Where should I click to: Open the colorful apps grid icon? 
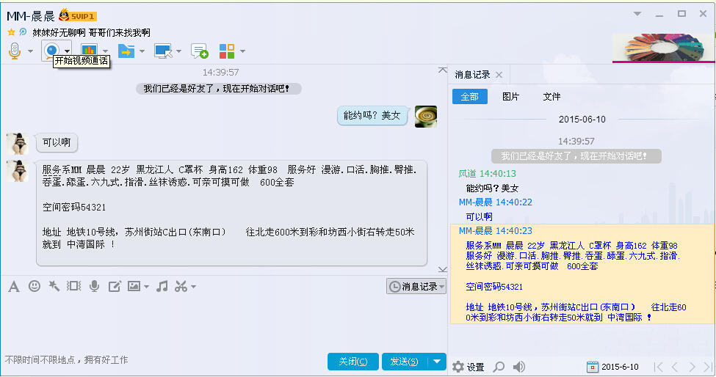(227, 51)
